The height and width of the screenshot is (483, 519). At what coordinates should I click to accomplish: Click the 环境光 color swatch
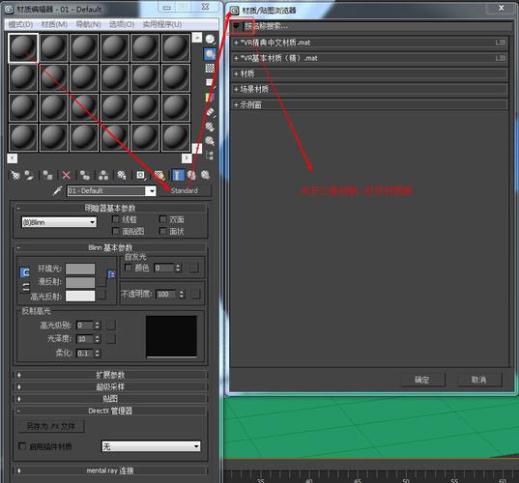[80, 269]
